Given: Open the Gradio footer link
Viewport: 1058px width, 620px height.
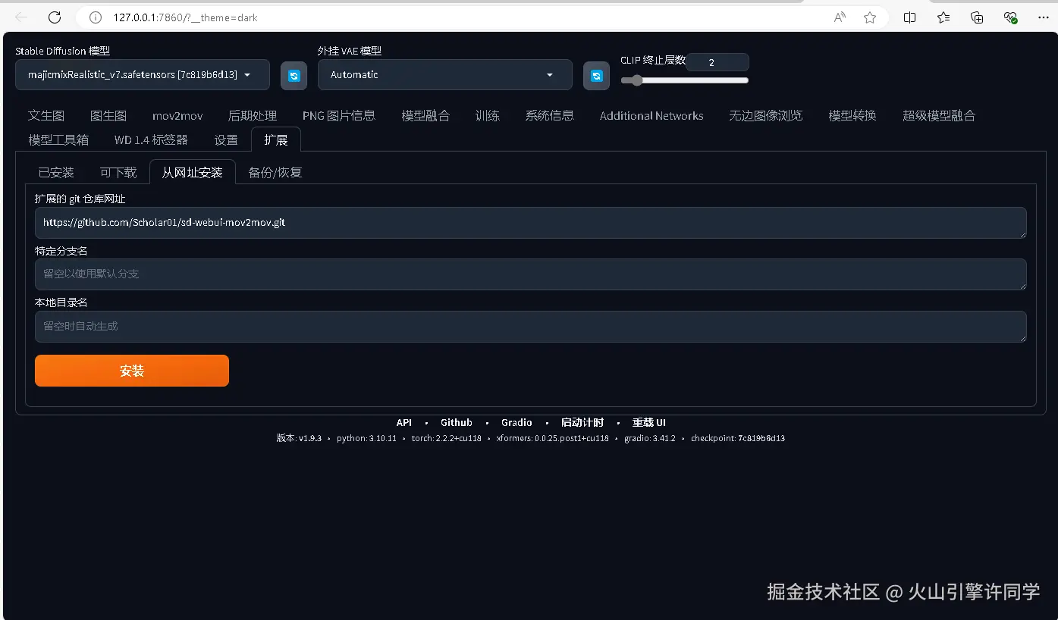Looking at the screenshot, I should (x=516, y=423).
